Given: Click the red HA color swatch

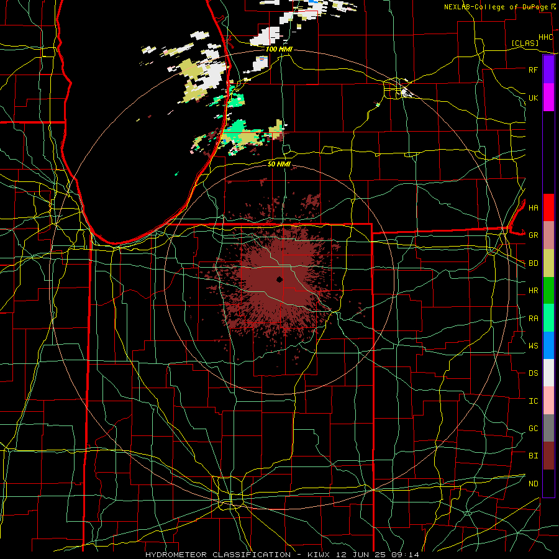Looking at the screenshot, I should (x=548, y=207).
